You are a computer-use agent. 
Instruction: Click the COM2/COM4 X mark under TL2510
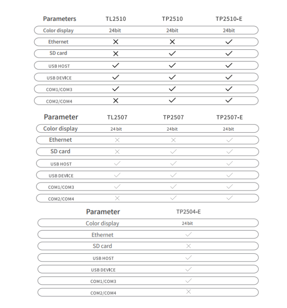pos(116,101)
